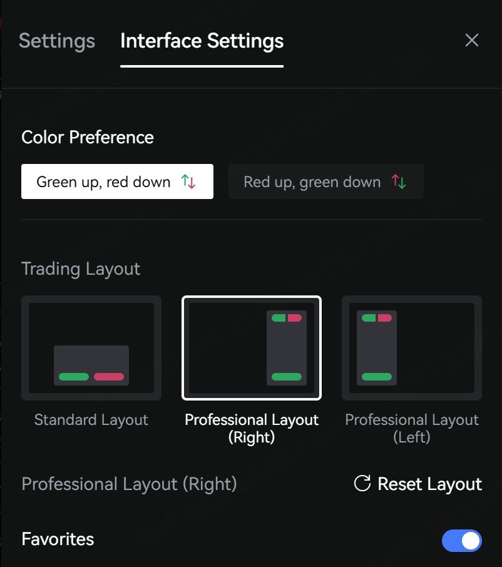Image resolution: width=502 pixels, height=567 pixels.
Task: Click the green bar in Standard Layout preview
Action: tap(74, 377)
